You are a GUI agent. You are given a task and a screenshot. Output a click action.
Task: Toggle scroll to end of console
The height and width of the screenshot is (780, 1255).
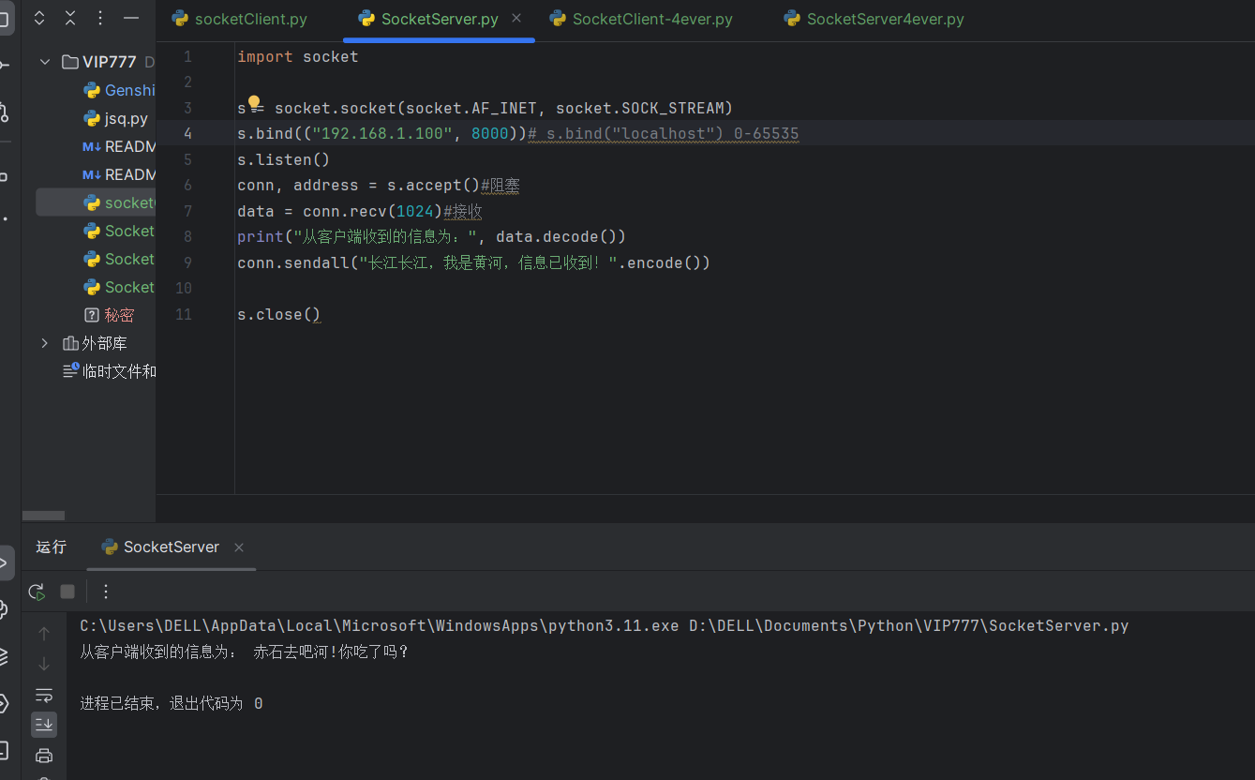click(x=44, y=725)
